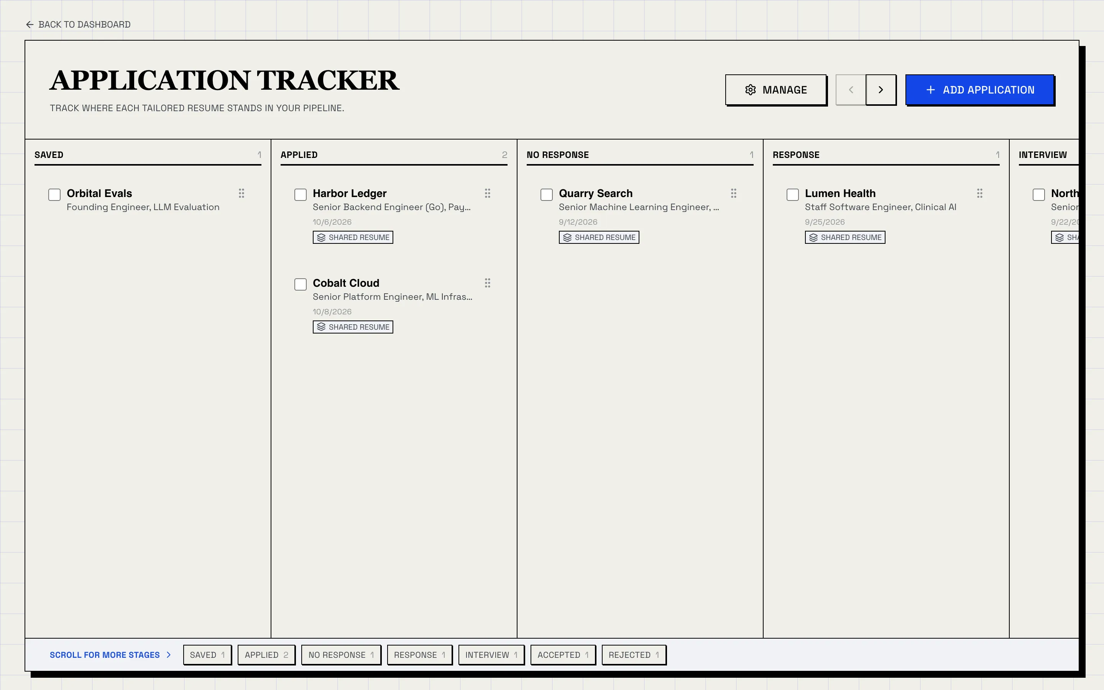This screenshot has width=1104, height=690.
Task: Tick the Harbor Ledger checkbox
Action: [x=300, y=195]
